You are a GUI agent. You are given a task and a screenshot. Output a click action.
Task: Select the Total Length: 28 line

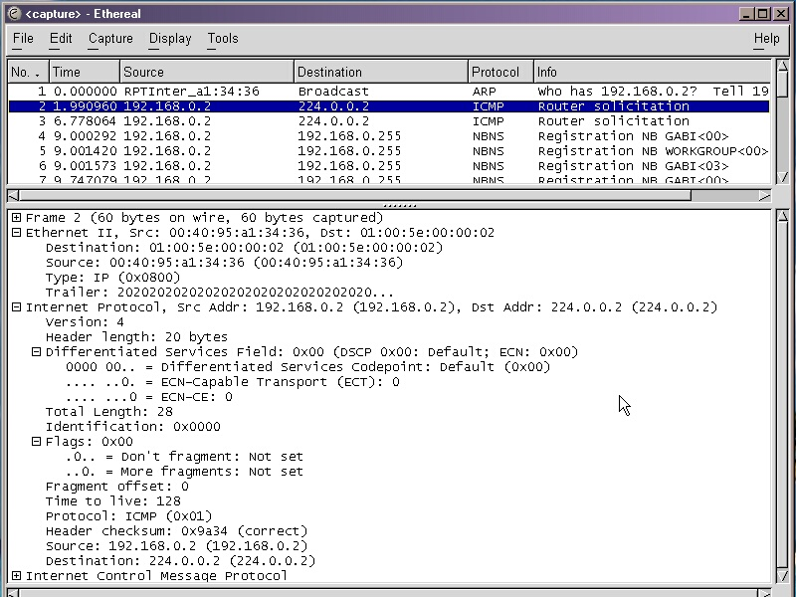(x=109, y=412)
